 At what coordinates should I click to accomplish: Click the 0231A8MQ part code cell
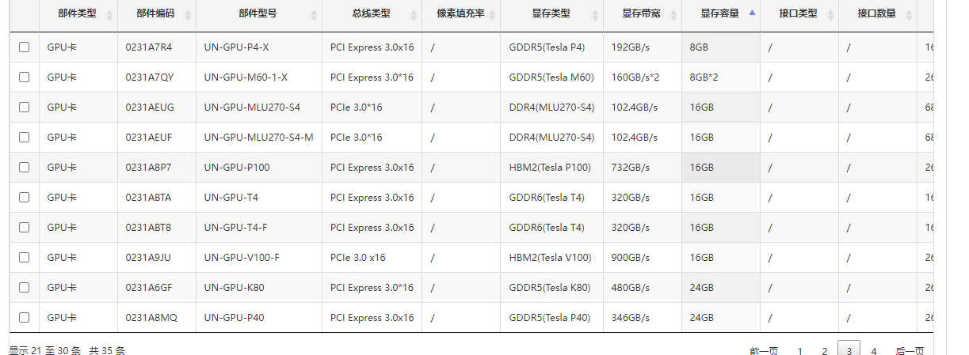click(x=151, y=318)
